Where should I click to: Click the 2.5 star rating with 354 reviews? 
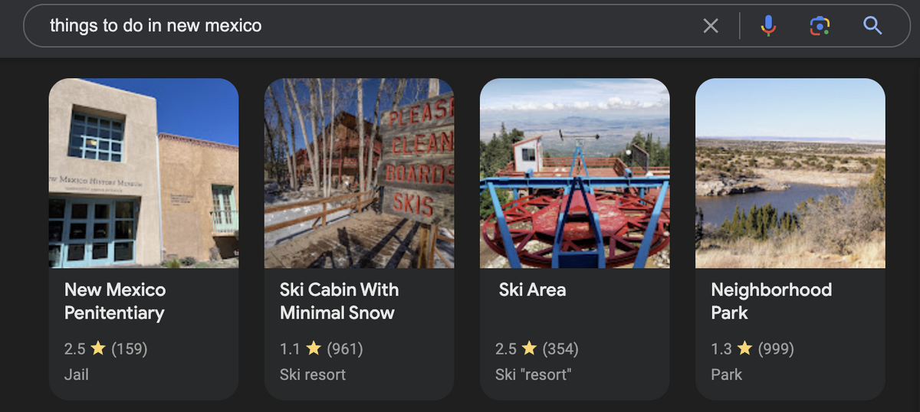(537, 349)
